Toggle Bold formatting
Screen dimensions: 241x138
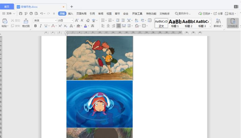[x=35, y=26]
